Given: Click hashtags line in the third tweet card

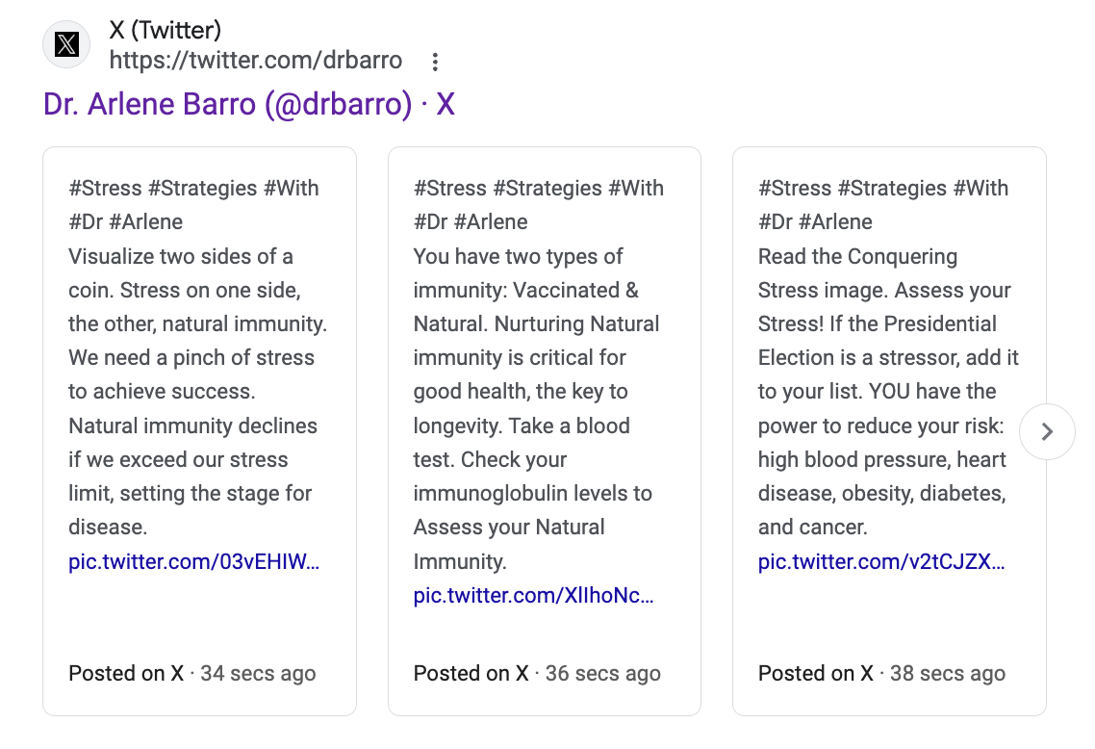Looking at the screenshot, I should coord(883,205).
